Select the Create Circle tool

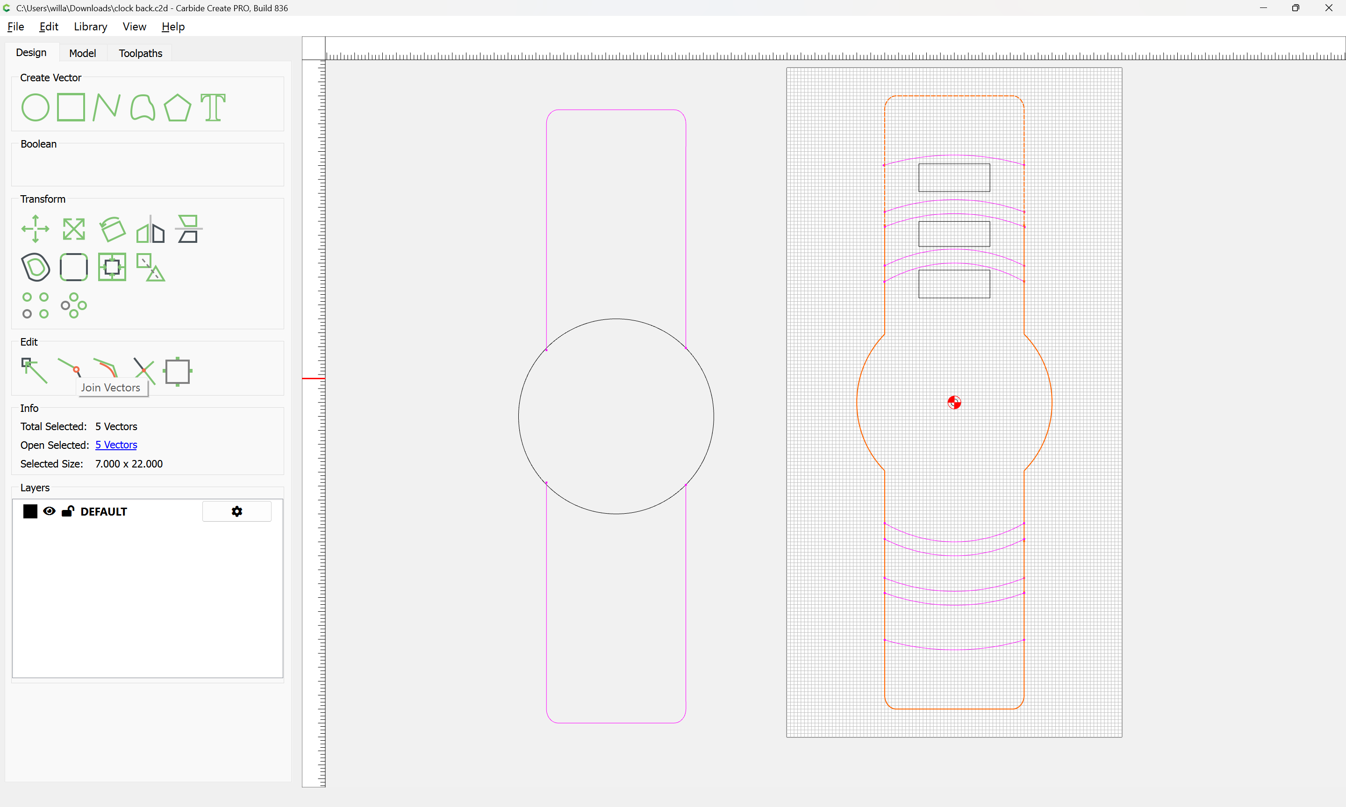36,107
